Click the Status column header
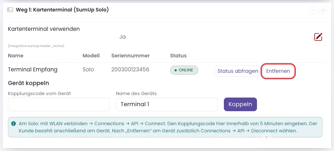The image size is (334, 151). click(x=178, y=56)
